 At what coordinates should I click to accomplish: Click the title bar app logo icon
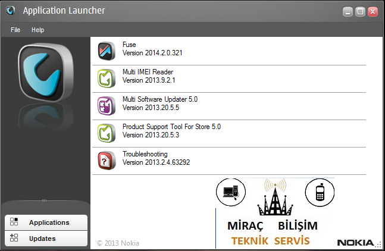click(11, 11)
